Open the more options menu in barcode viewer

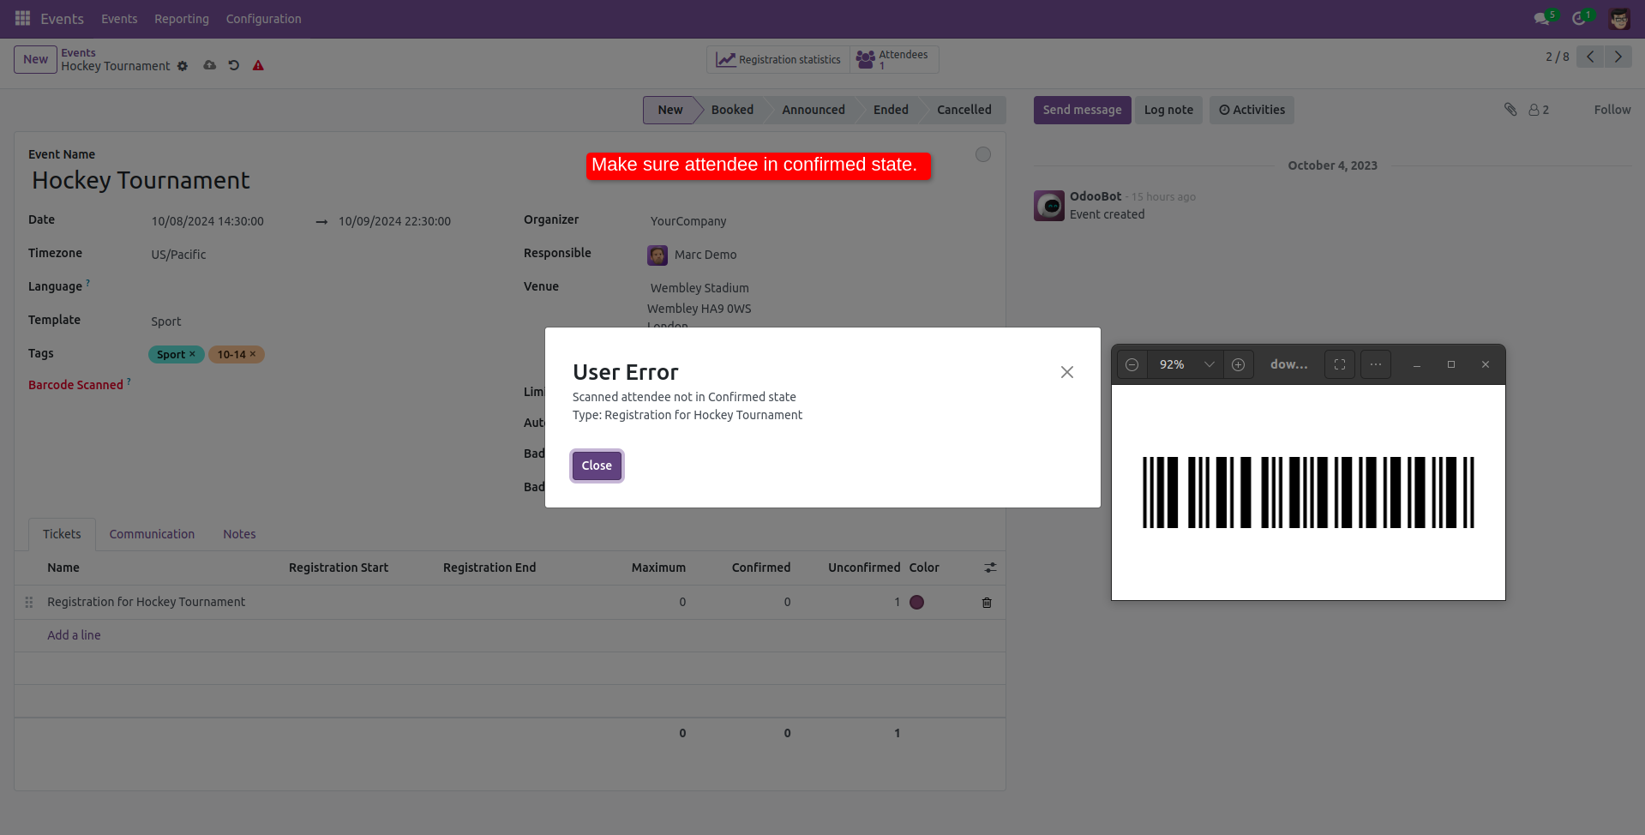(1376, 364)
